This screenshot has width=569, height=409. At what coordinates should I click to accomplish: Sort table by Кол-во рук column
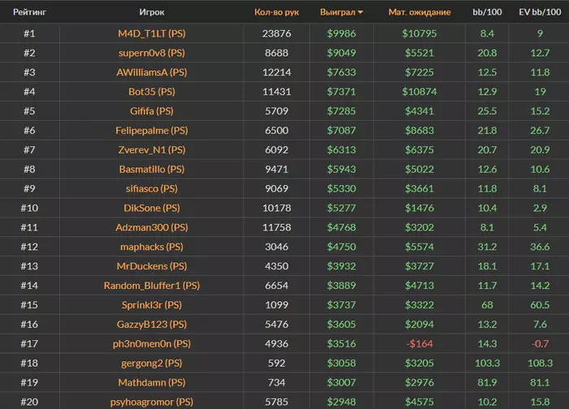(x=276, y=12)
